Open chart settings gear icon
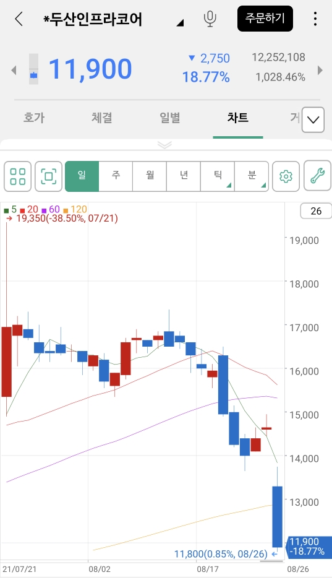The height and width of the screenshot is (580, 332). coord(286,176)
